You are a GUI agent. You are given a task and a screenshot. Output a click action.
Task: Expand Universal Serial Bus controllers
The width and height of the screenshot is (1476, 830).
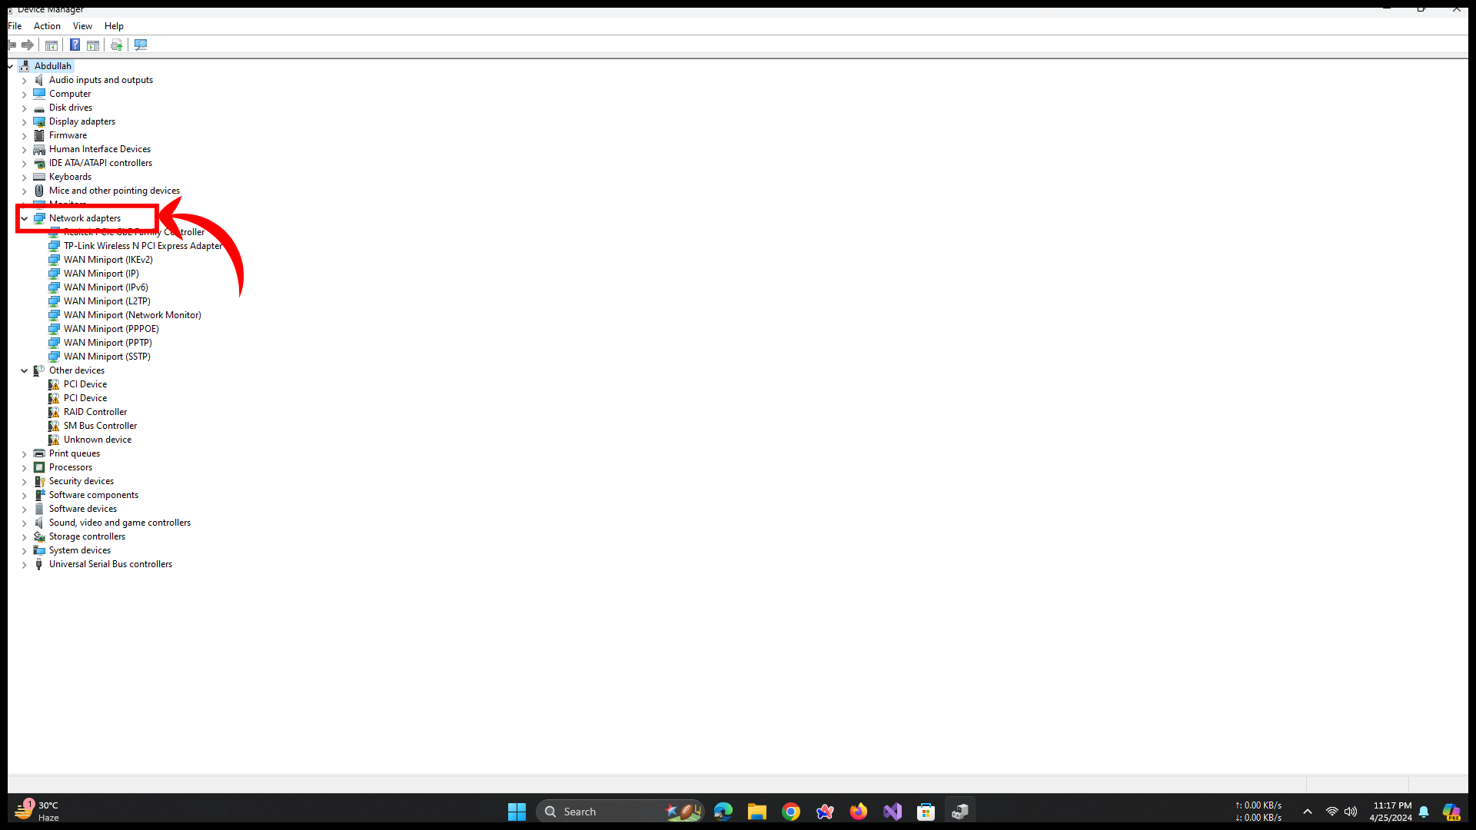point(25,564)
